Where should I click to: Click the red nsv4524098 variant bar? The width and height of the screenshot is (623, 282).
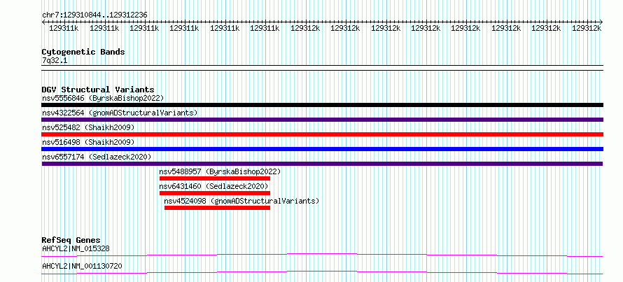tap(217, 208)
